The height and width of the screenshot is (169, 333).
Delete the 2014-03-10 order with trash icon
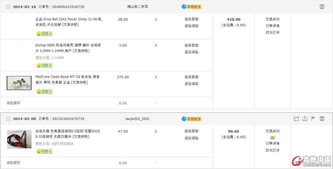(322, 7)
